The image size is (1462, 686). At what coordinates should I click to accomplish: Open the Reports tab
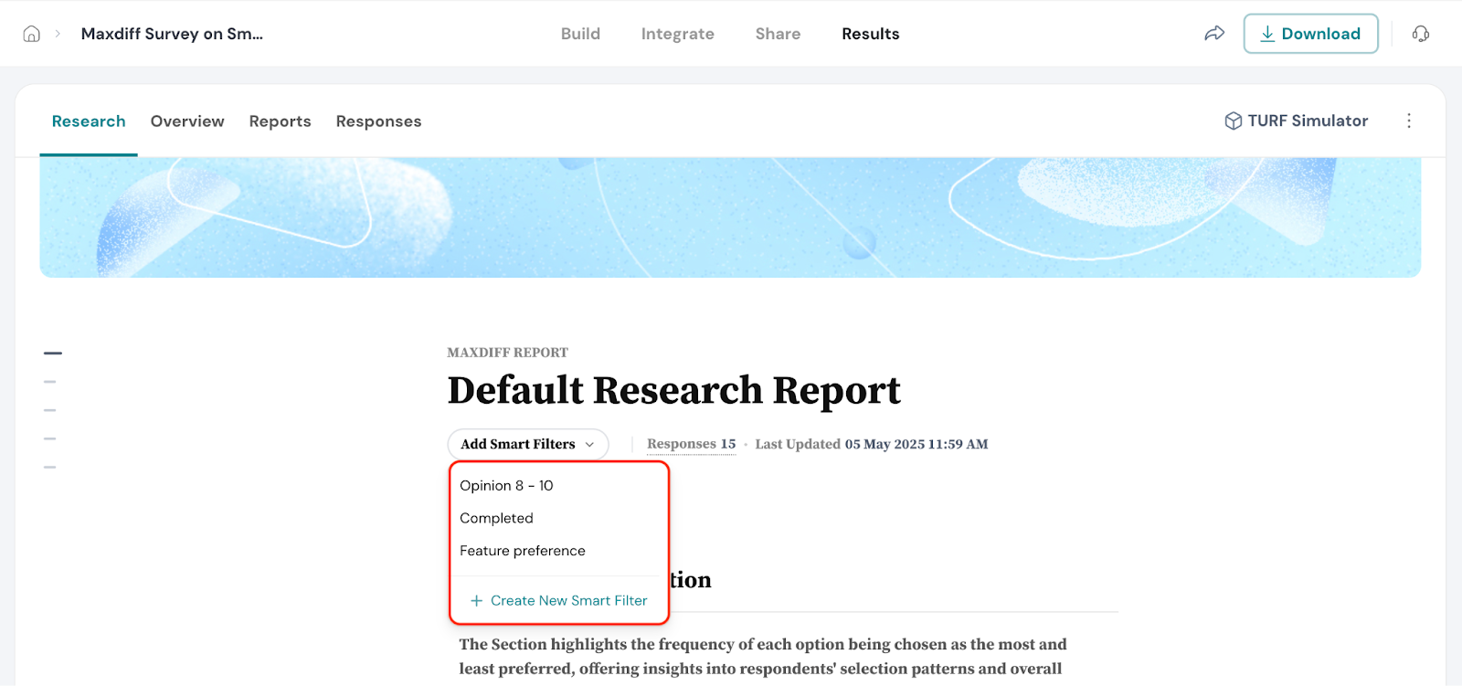(280, 121)
